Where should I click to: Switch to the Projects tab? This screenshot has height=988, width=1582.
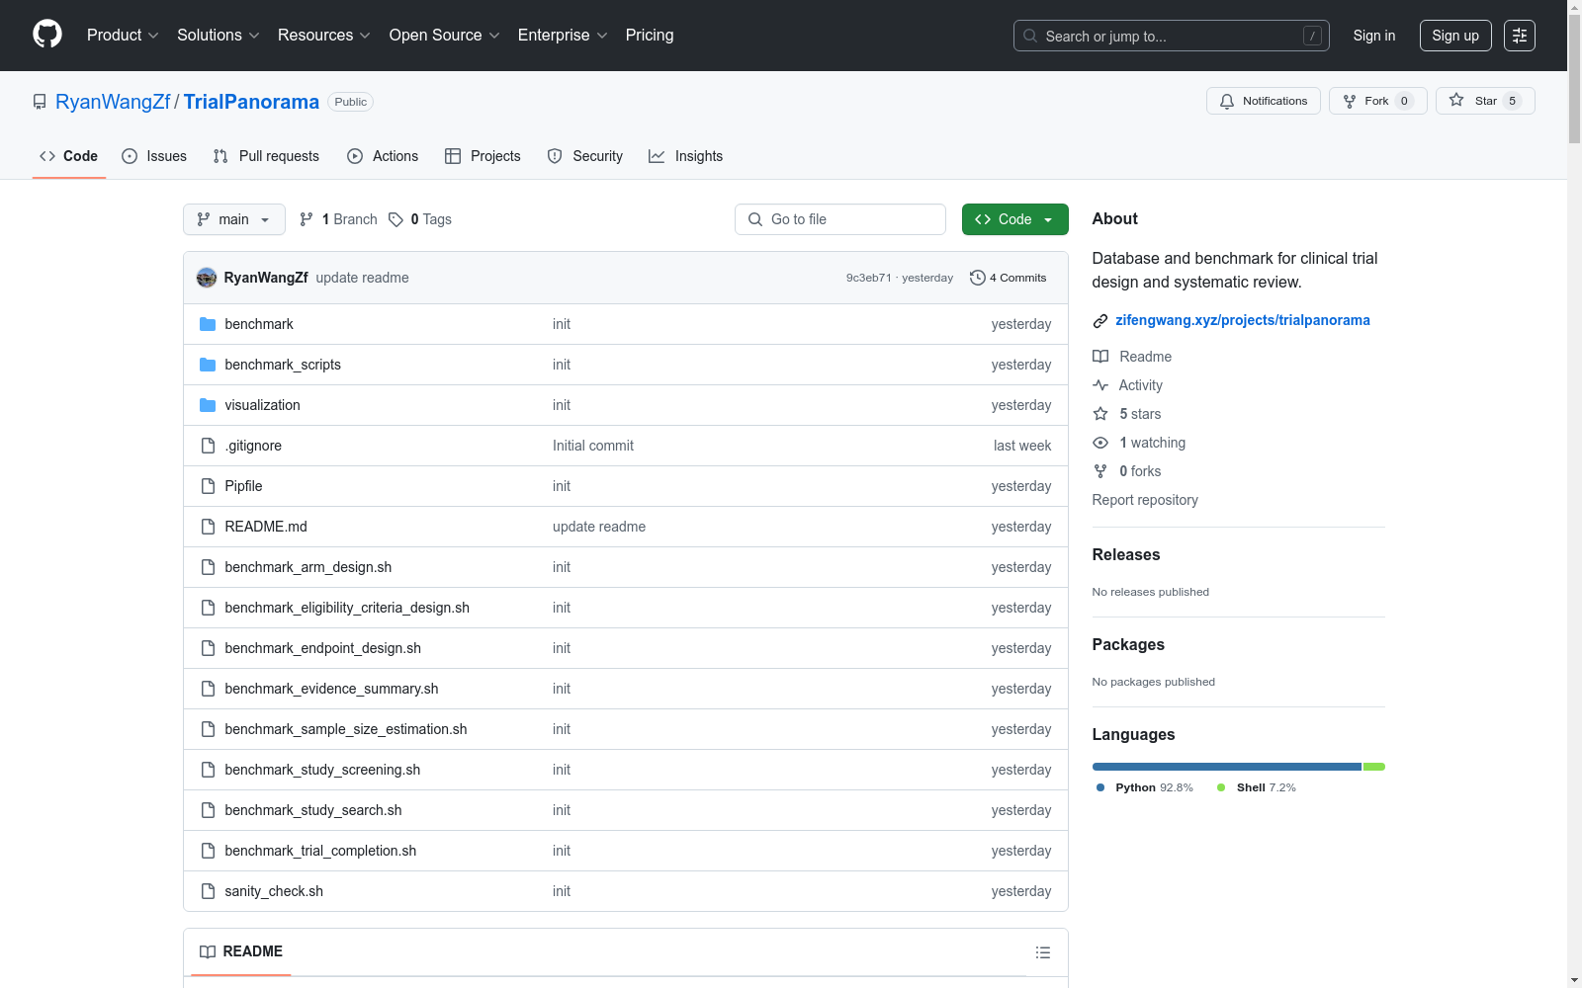(483, 156)
